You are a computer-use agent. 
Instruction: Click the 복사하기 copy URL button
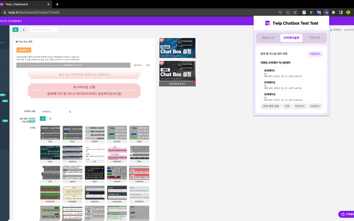(138, 65)
